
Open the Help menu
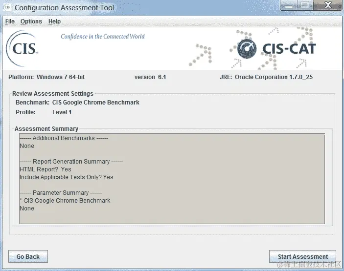54,21
